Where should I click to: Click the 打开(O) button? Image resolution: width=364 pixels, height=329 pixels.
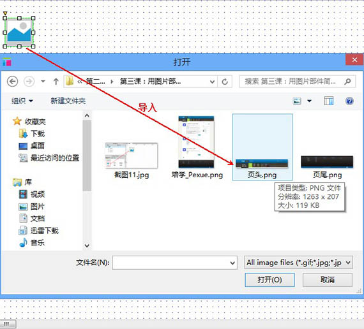click(x=269, y=280)
